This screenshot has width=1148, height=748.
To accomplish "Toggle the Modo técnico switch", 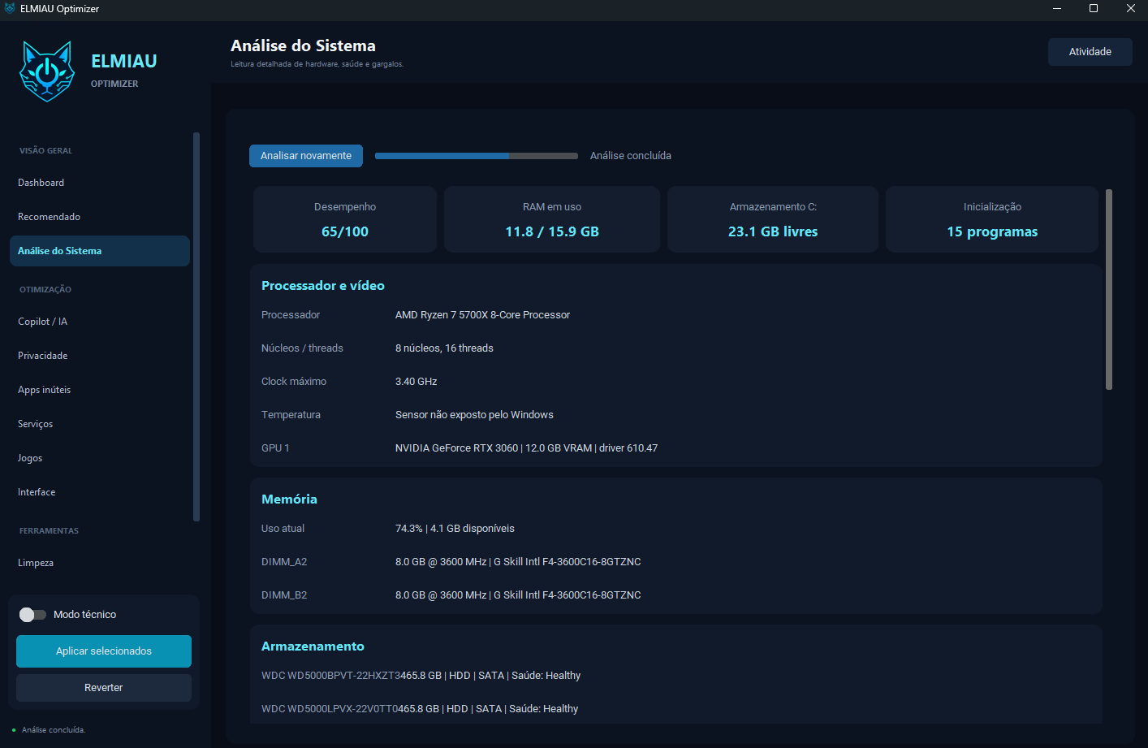I will (x=32, y=615).
